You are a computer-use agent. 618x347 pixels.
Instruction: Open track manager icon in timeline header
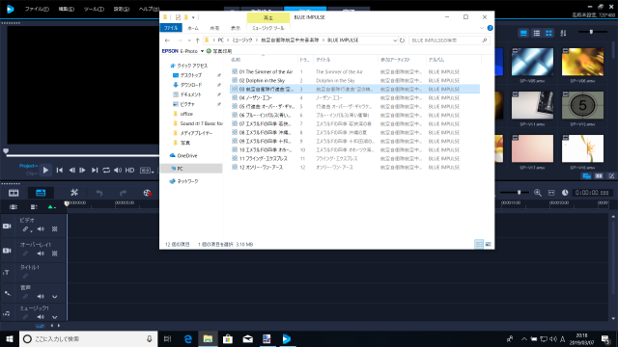click(34, 207)
